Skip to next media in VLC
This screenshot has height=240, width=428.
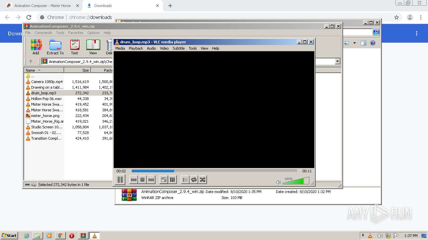click(x=151, y=180)
